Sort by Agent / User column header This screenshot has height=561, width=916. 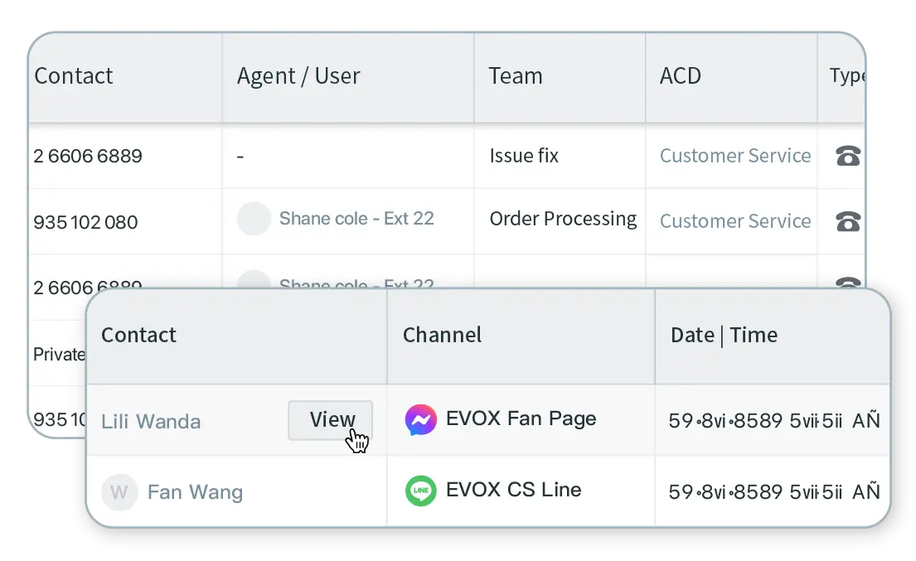[298, 76]
